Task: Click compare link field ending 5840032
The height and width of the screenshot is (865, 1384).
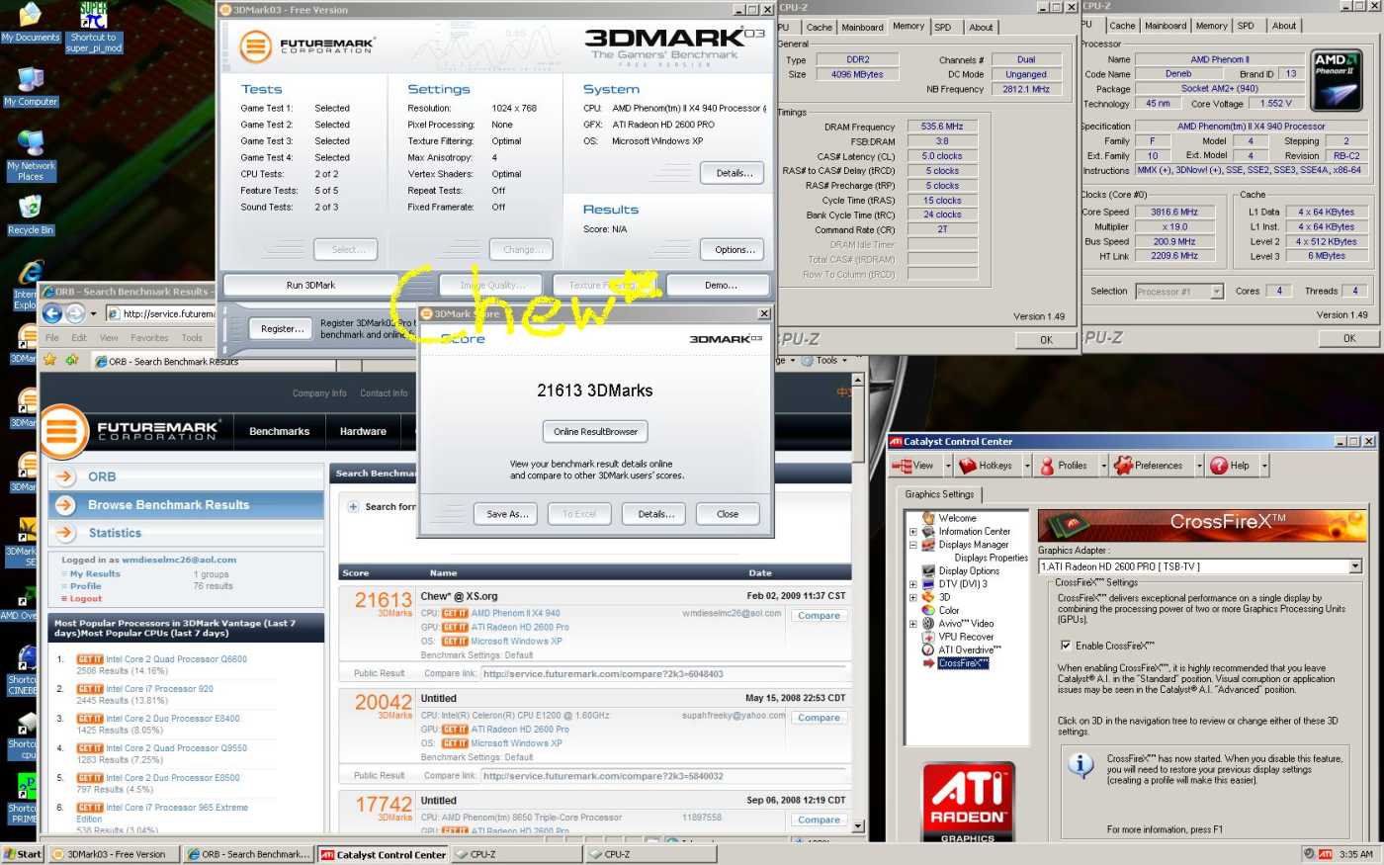Action: (661, 776)
